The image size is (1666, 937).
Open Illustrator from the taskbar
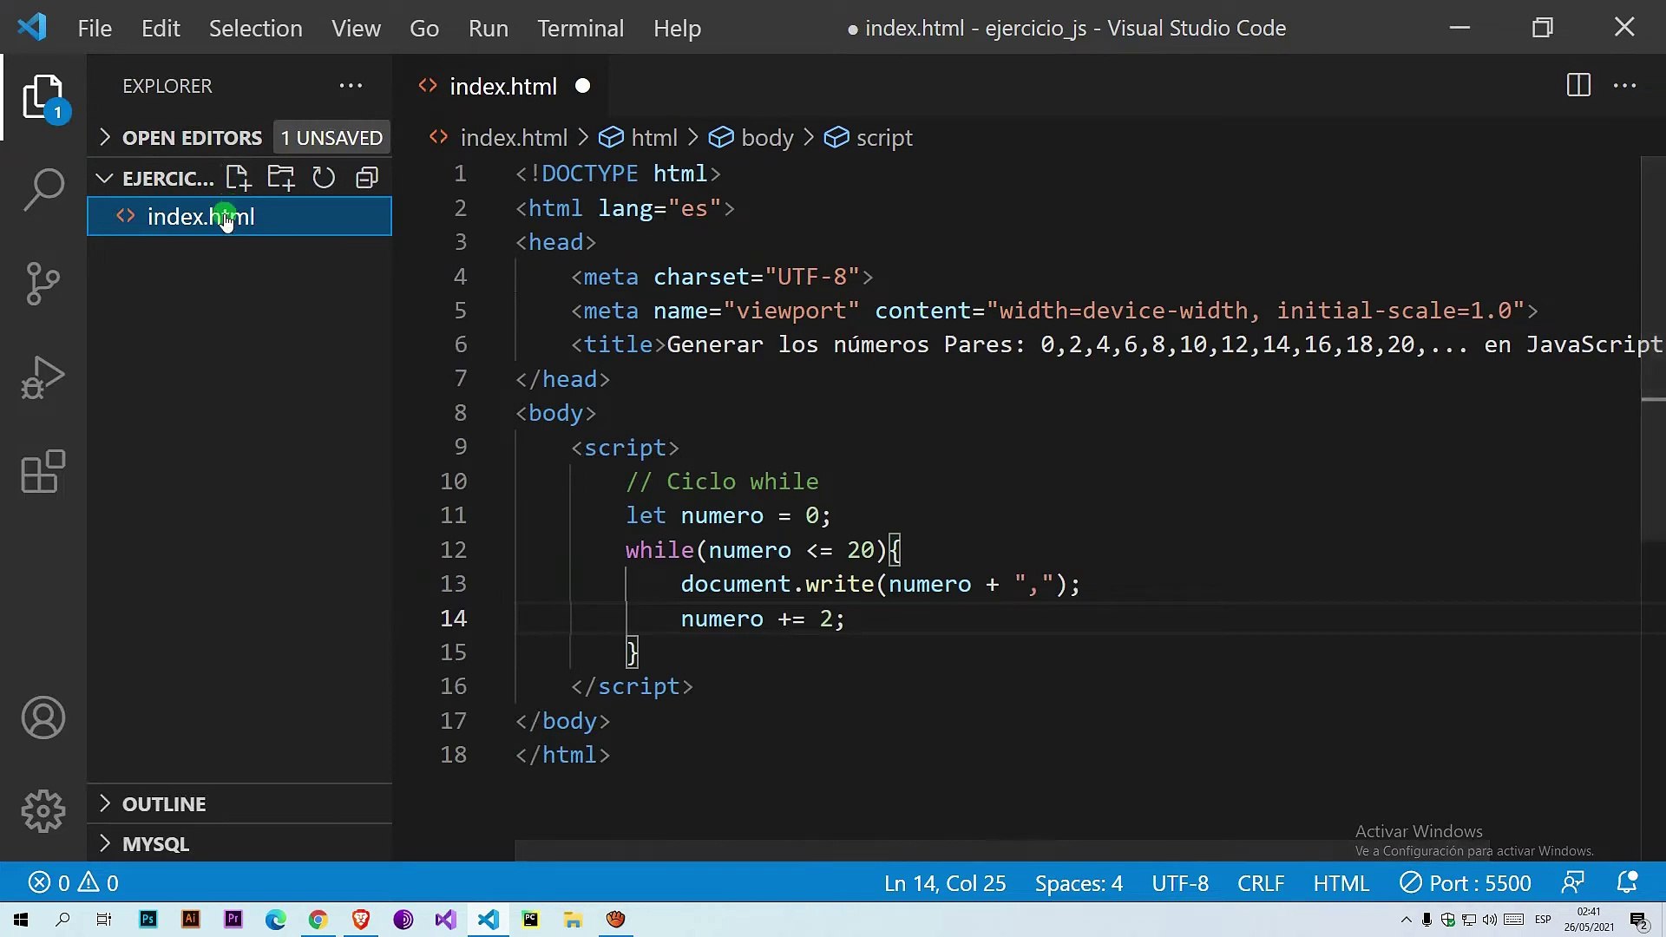(191, 920)
